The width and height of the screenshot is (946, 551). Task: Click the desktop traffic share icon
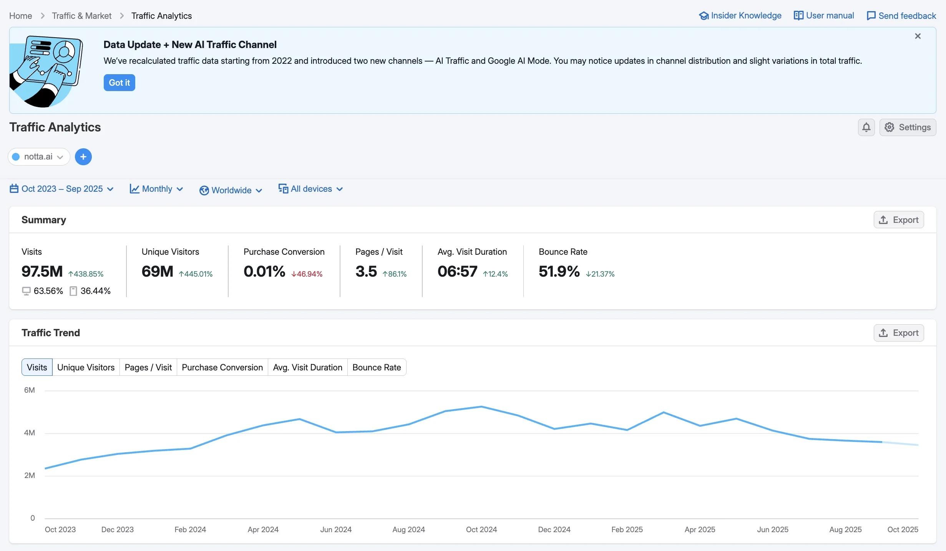tap(26, 291)
